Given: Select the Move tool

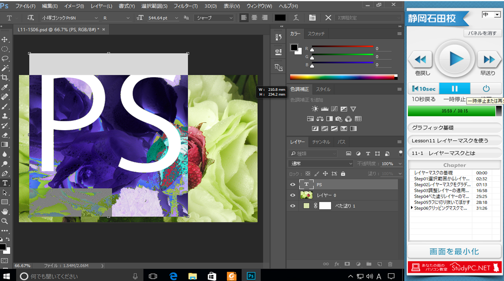Looking at the screenshot, I should [5, 40].
